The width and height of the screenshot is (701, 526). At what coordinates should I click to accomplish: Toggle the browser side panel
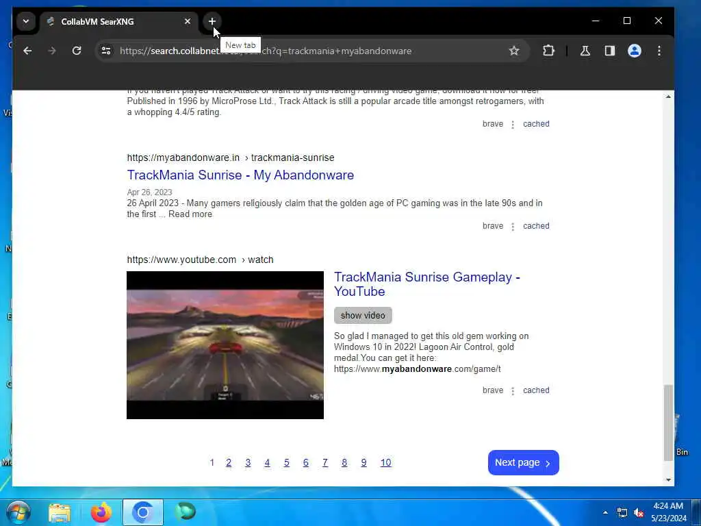(x=610, y=51)
